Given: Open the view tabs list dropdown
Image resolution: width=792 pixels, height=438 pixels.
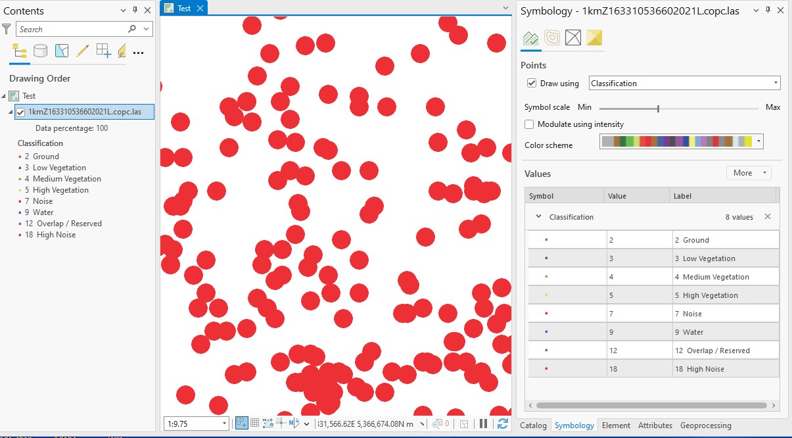Looking at the screenshot, I should pos(505,8).
